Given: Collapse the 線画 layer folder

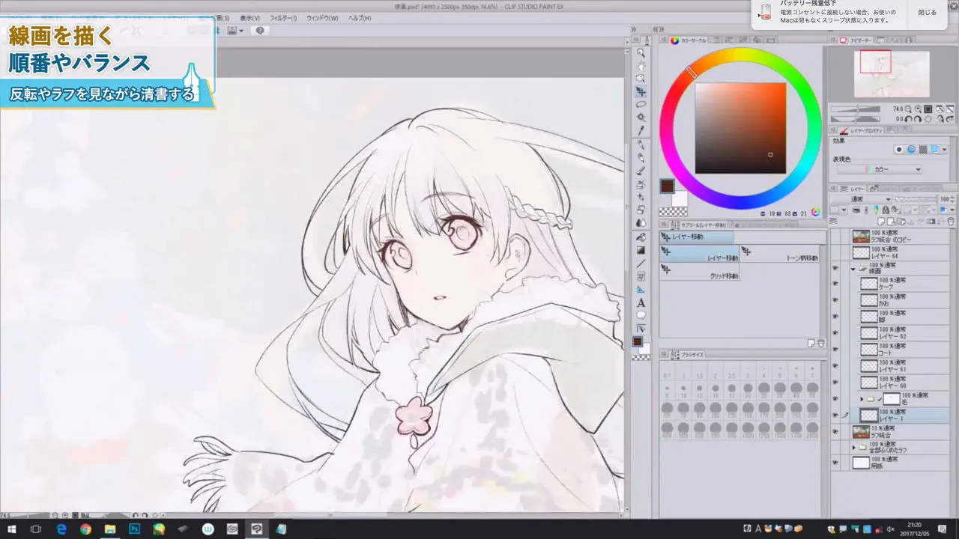Looking at the screenshot, I should (x=853, y=268).
